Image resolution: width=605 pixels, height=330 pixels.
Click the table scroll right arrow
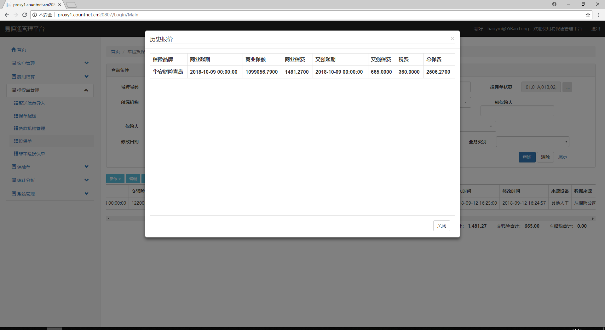[593, 219]
